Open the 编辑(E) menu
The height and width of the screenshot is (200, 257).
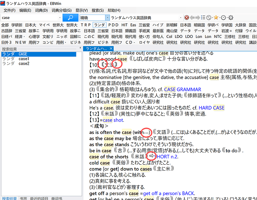coord(25,10)
